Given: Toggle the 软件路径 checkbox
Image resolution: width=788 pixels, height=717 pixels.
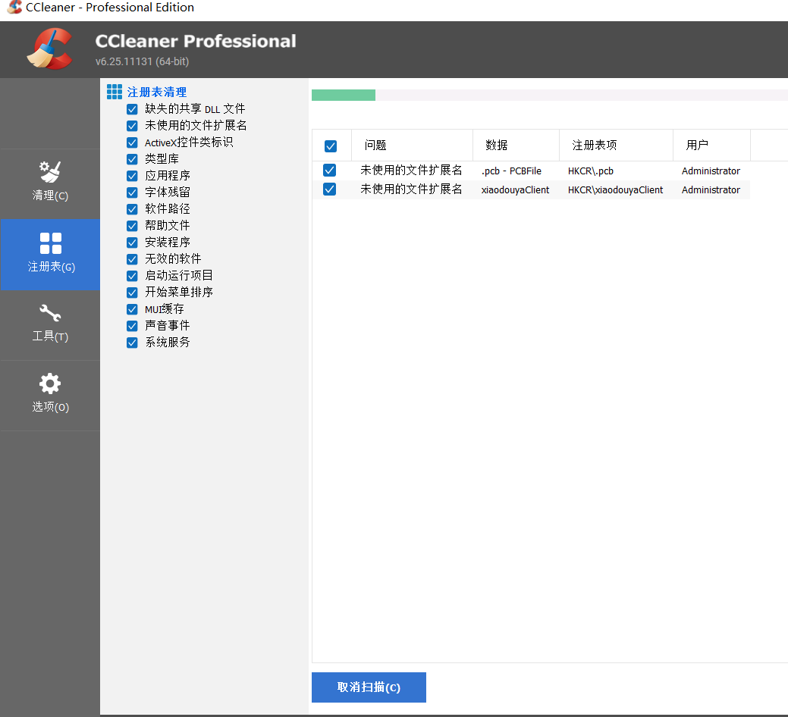Looking at the screenshot, I should pyautogui.click(x=132, y=209).
